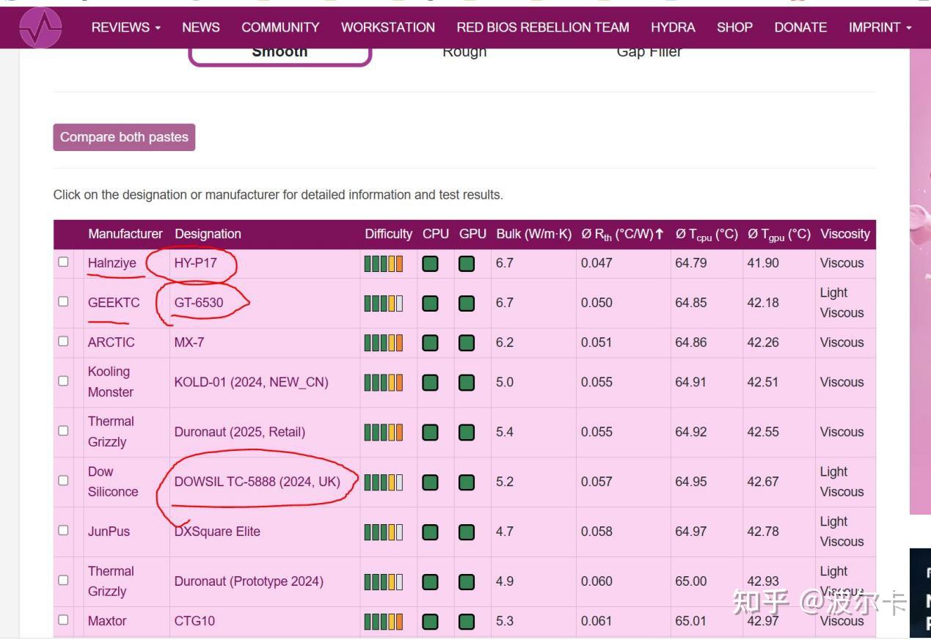Open the DONATE nav item
The width and height of the screenshot is (931, 640).
pyautogui.click(x=800, y=27)
